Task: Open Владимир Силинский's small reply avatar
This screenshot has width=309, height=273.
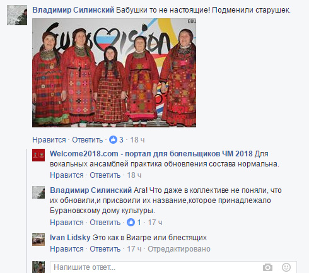Action: (x=38, y=192)
